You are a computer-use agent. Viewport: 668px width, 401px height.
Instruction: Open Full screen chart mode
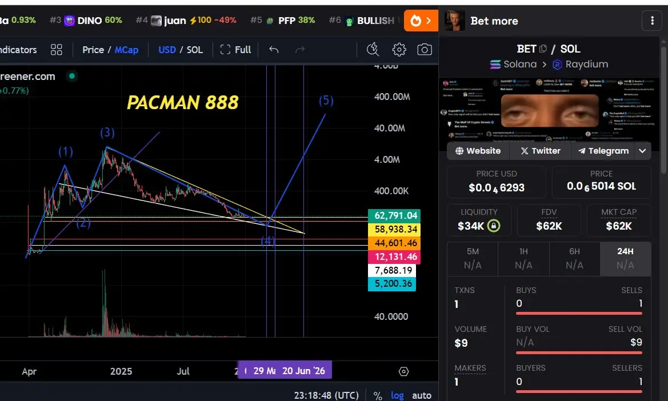tap(235, 50)
